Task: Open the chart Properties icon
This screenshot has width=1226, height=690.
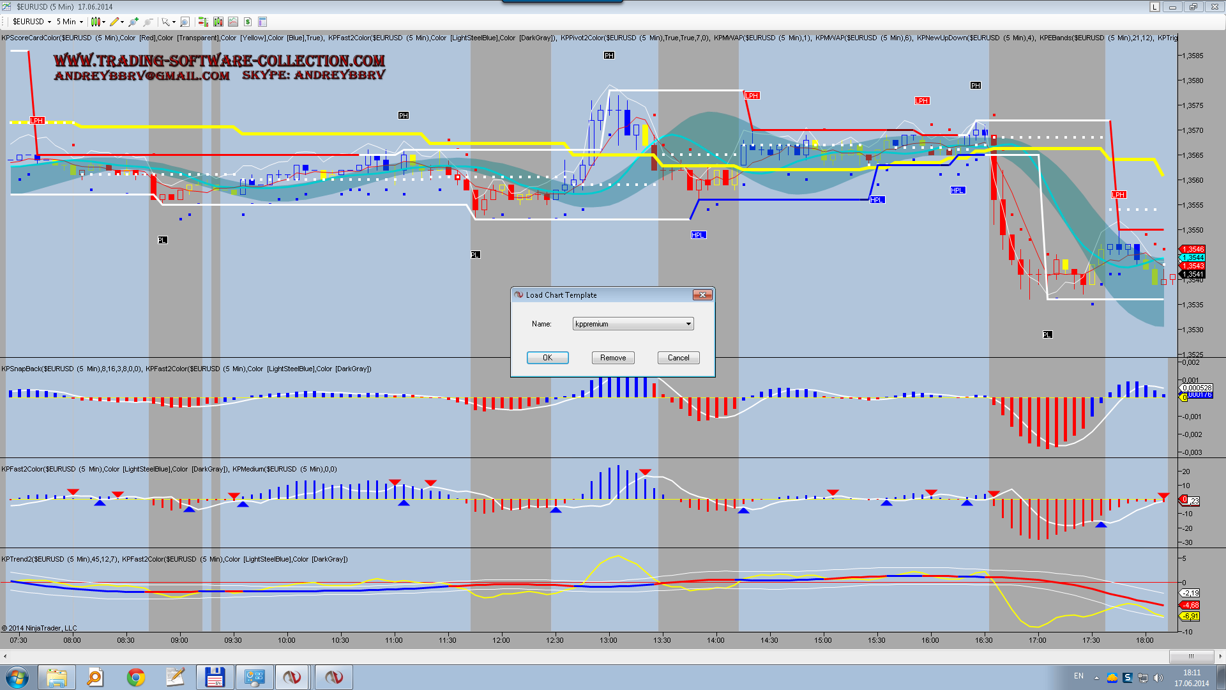Action: pos(262,22)
